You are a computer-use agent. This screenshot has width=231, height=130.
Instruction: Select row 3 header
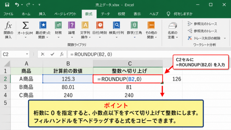5,87
